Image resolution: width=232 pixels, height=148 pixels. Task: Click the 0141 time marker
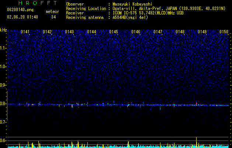click(25, 32)
